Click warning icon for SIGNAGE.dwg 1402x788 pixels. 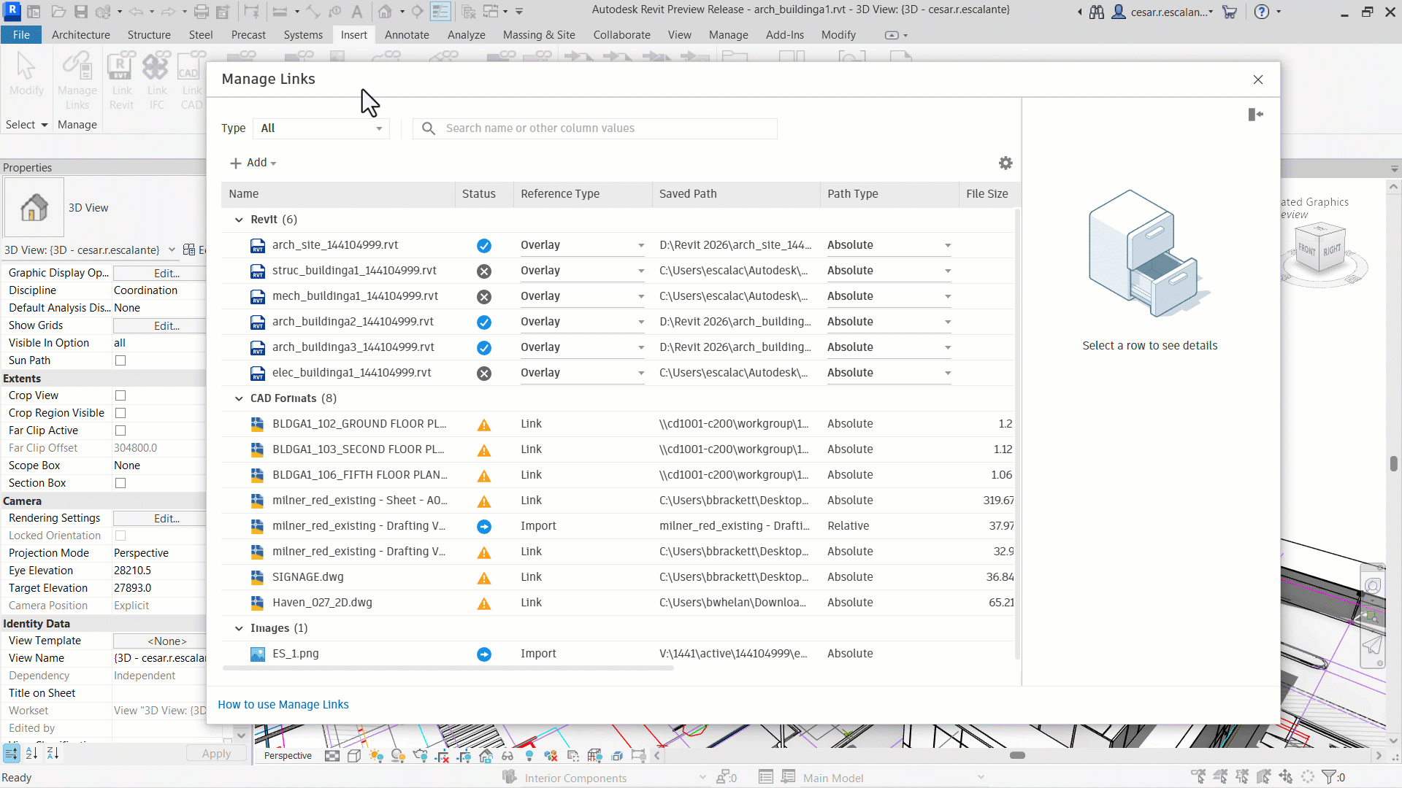pyautogui.click(x=484, y=578)
